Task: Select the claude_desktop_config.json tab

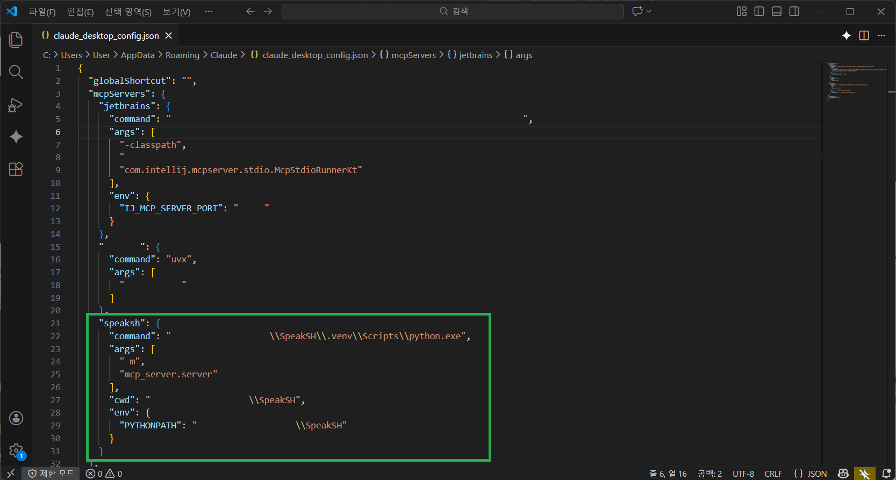Action: [x=106, y=35]
